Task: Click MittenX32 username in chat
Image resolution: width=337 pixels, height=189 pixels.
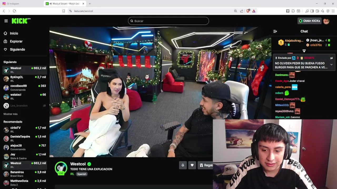Action: pos(282,105)
